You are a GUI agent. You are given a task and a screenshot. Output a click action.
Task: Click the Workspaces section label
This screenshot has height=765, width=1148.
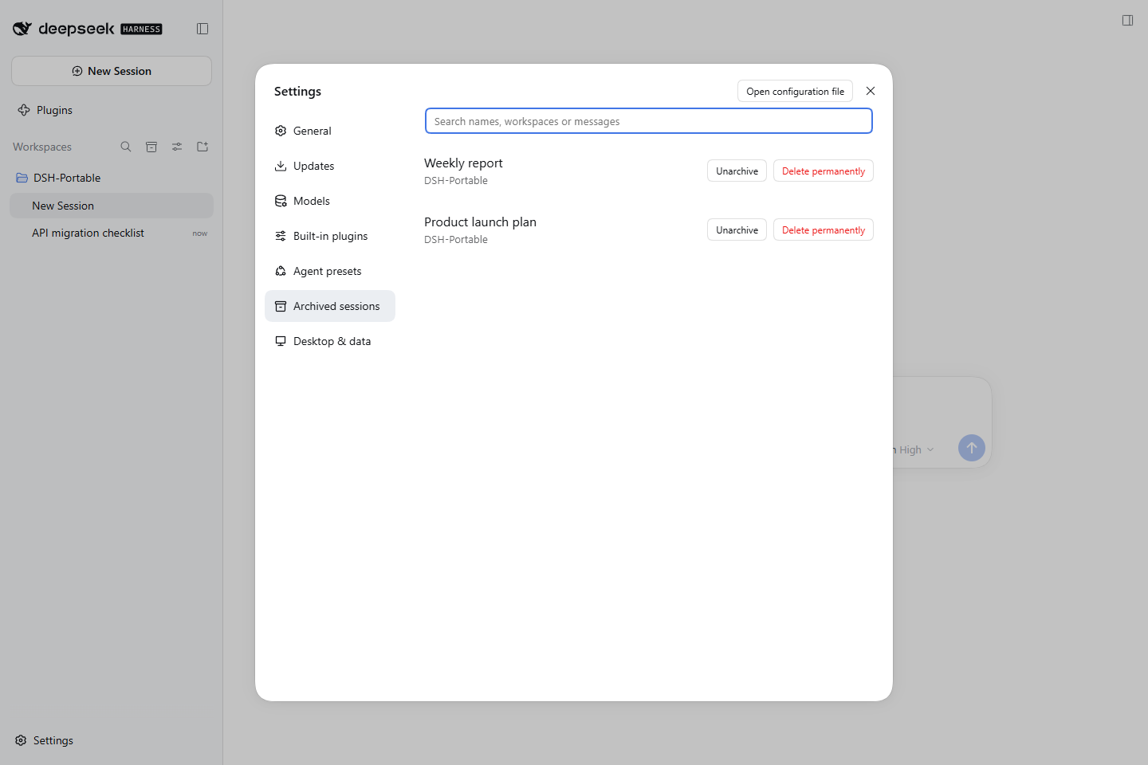[x=42, y=147]
